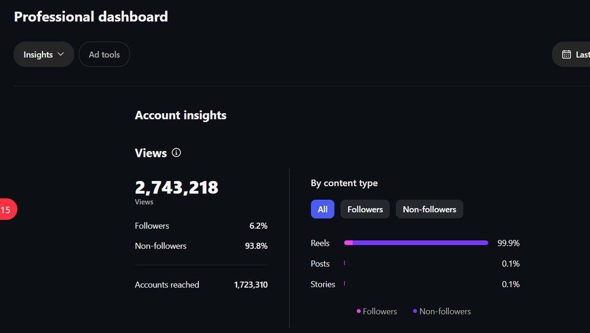Click the Posts 0.1% percentage
590x333 pixels.
(510, 264)
